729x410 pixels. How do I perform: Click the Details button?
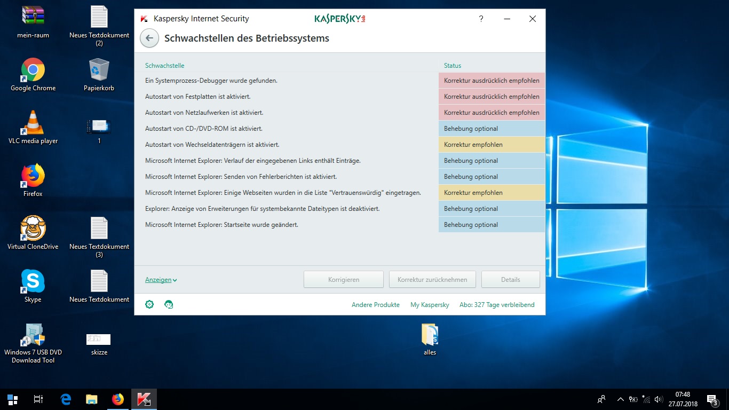click(x=511, y=279)
